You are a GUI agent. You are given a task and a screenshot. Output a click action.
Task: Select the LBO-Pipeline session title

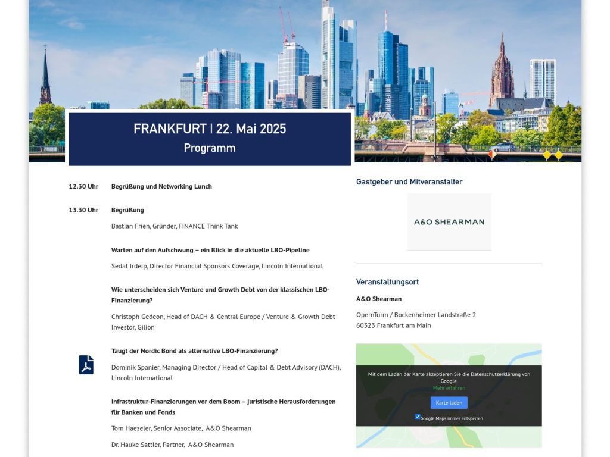(210, 250)
